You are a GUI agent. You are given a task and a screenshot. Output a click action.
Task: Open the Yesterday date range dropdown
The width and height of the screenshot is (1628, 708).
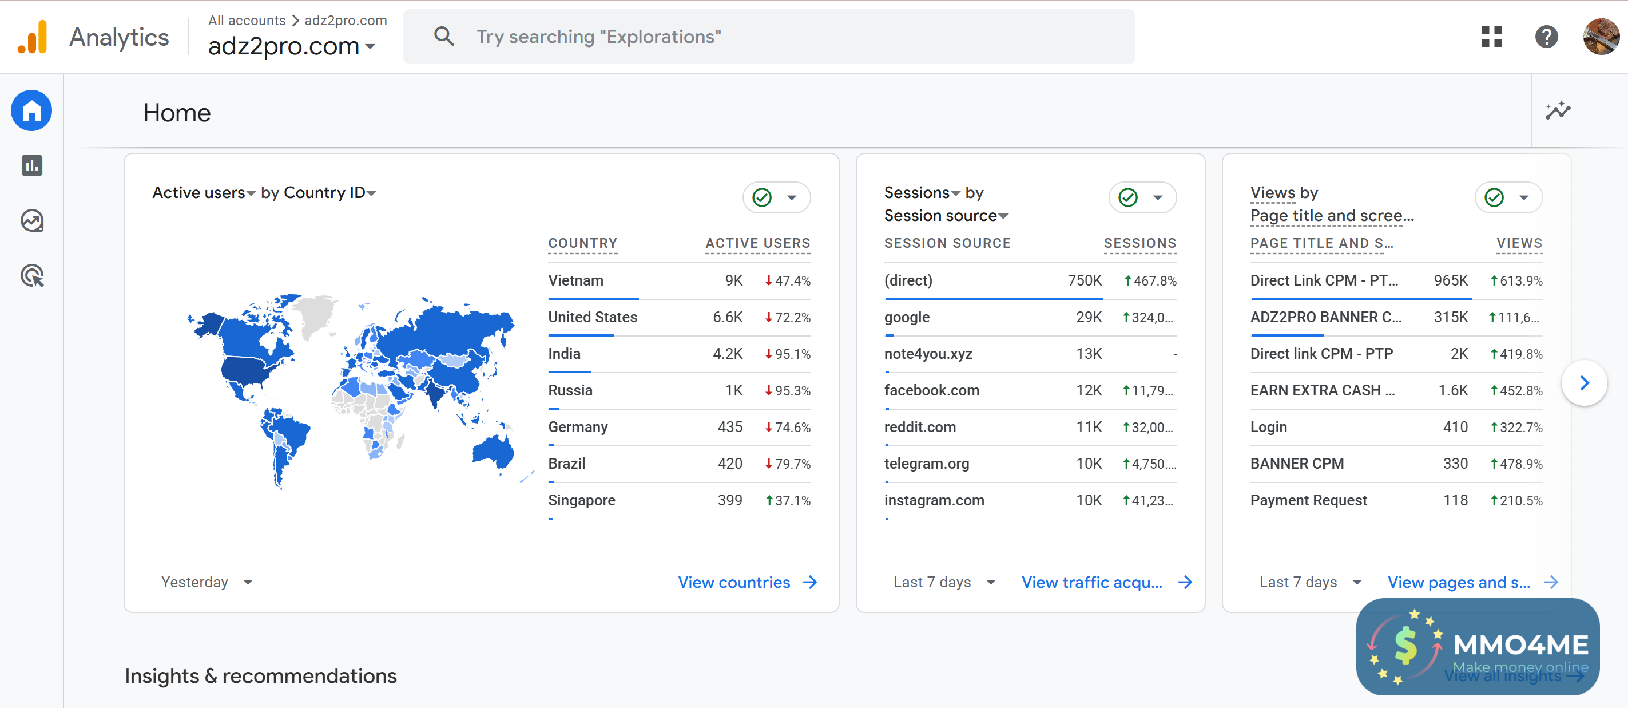(207, 582)
